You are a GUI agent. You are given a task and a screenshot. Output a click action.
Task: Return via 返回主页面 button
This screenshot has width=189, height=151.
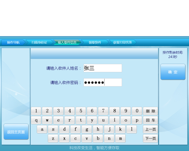[16, 132]
